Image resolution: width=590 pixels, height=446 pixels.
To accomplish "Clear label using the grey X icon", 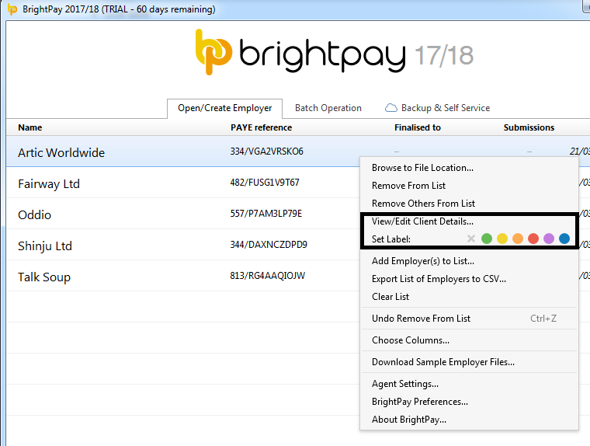I will tap(470, 239).
